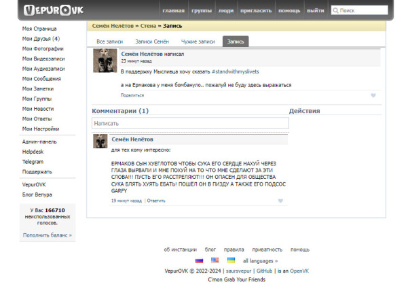Open Мои Заметки in sidebar
410x289 pixels.
[38, 89]
